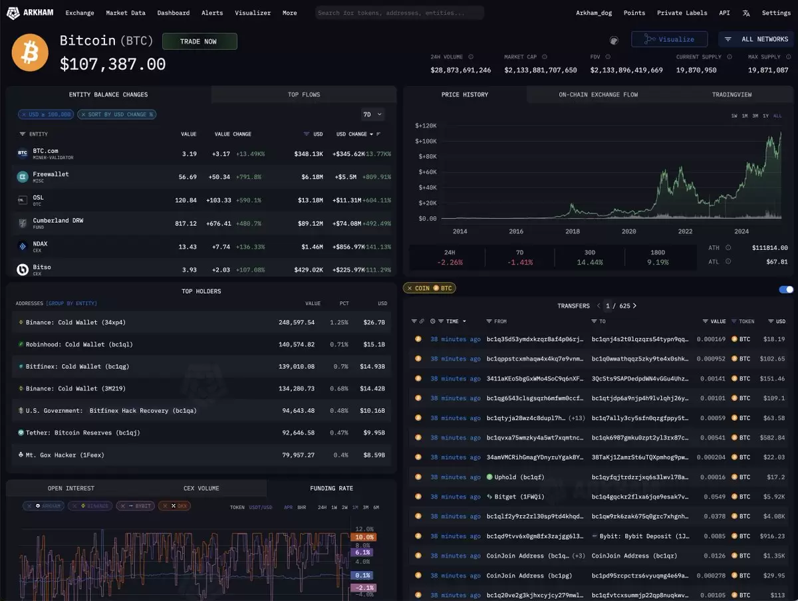The image size is (798, 601).
Task: Click Group By Entity in Top Holders
Action: pos(72,303)
